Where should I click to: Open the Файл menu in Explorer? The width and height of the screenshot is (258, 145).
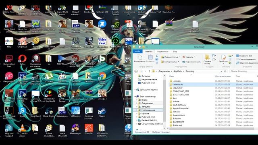click(x=137, y=52)
